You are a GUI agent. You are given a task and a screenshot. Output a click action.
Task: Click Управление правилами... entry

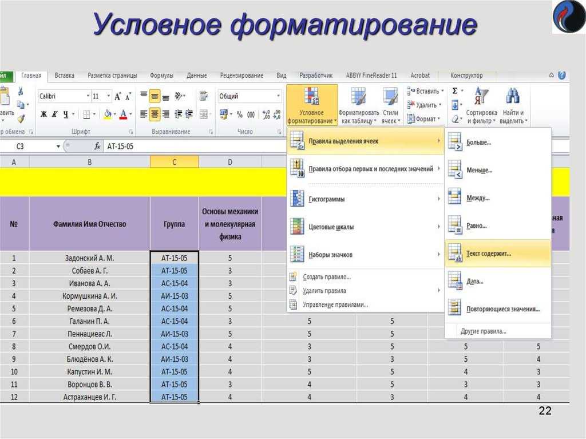[x=366, y=304]
